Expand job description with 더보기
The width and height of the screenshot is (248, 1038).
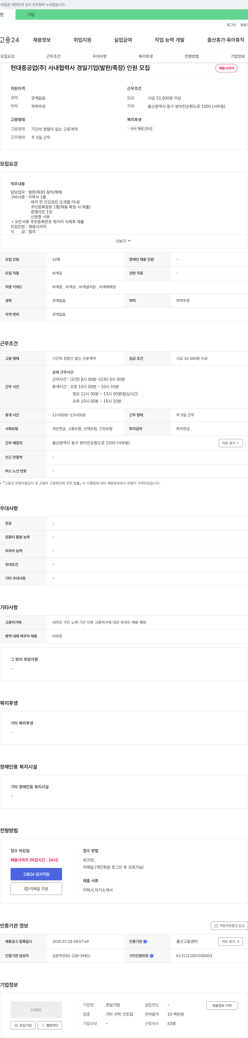point(123,241)
